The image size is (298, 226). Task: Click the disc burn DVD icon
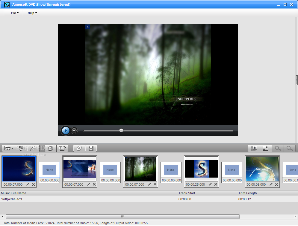point(79,148)
